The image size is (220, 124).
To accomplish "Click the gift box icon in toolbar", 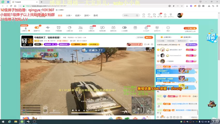I will tap(135, 28).
